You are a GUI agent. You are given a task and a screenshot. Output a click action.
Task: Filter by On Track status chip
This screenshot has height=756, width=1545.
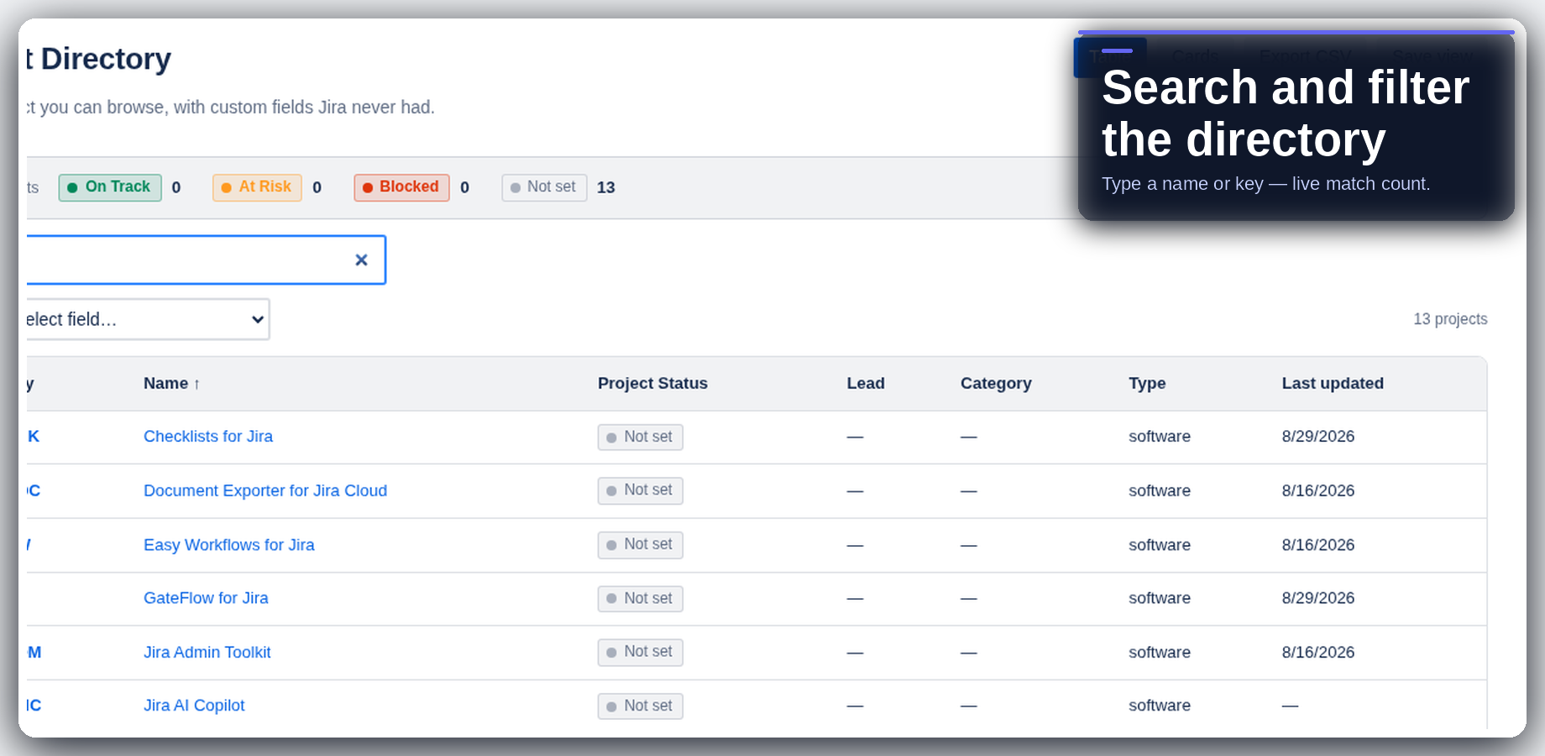click(110, 187)
